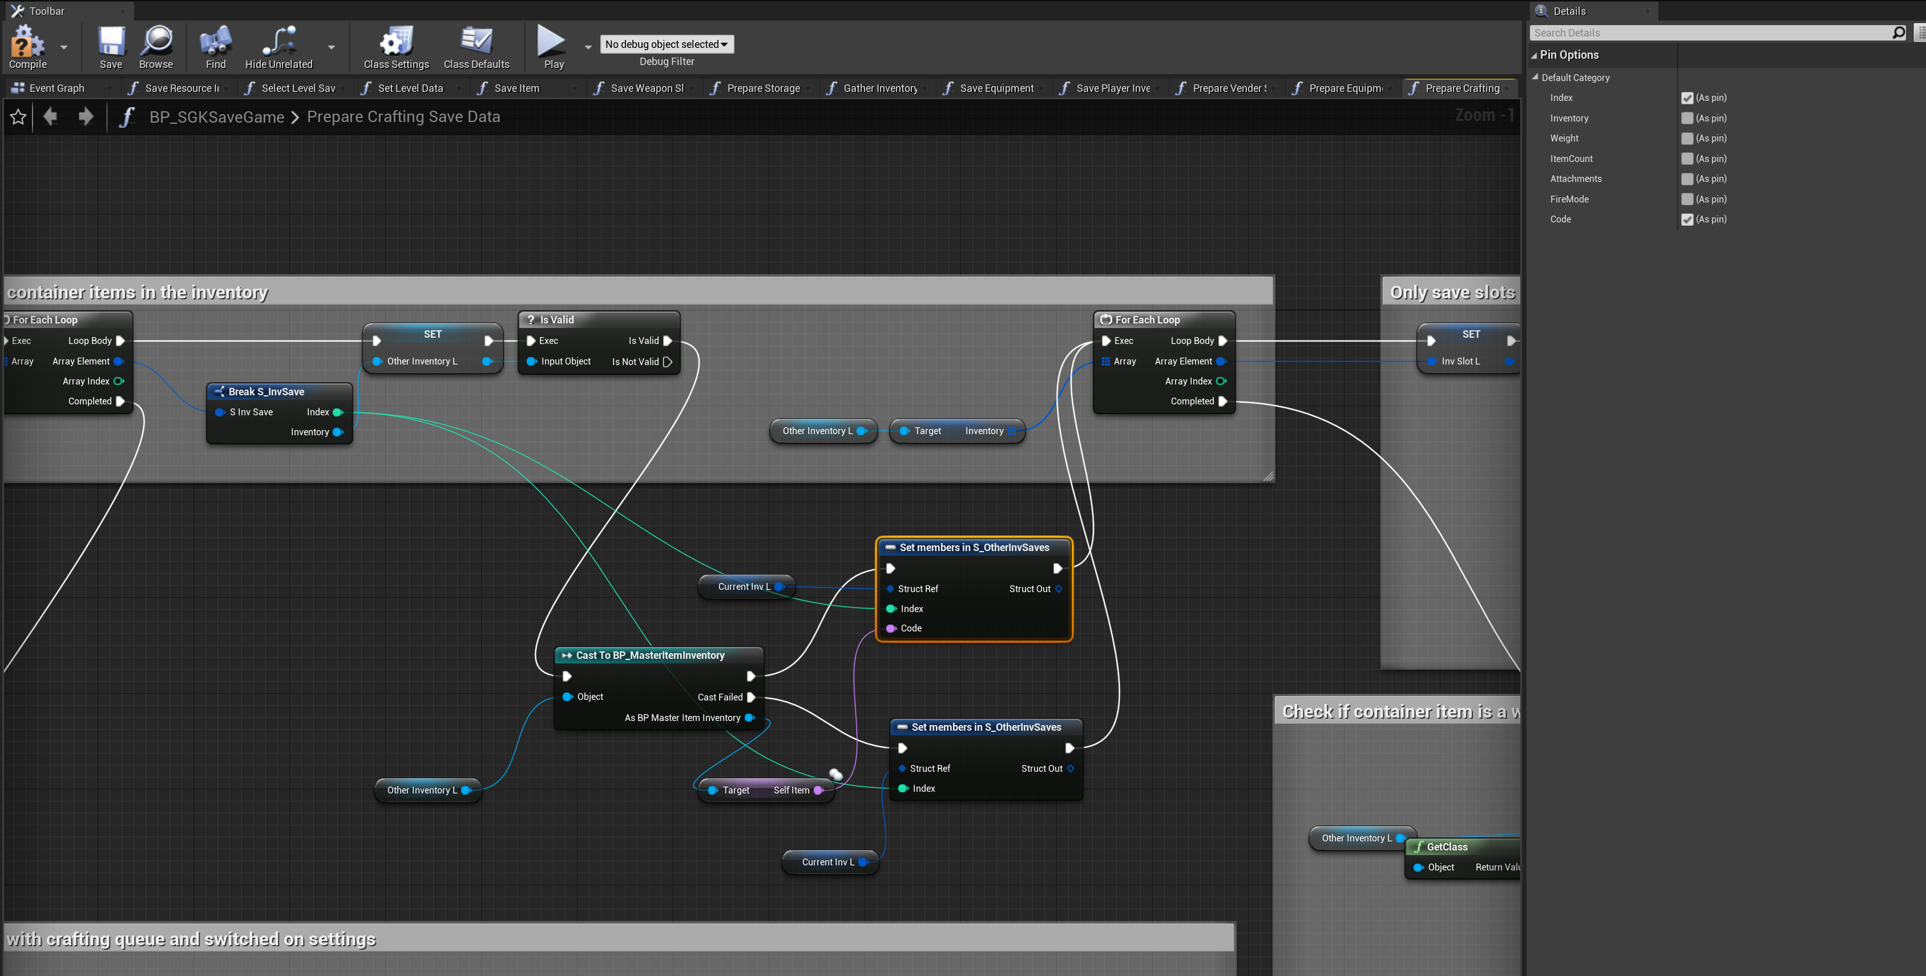Collapse the Pin Options section

click(1533, 55)
